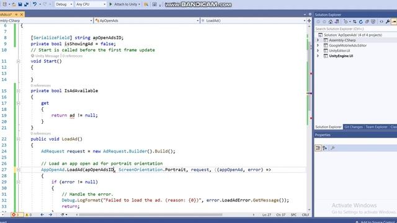Switch to the Team Explorer tab
The width and height of the screenshot is (397, 223).
click(x=377, y=127)
